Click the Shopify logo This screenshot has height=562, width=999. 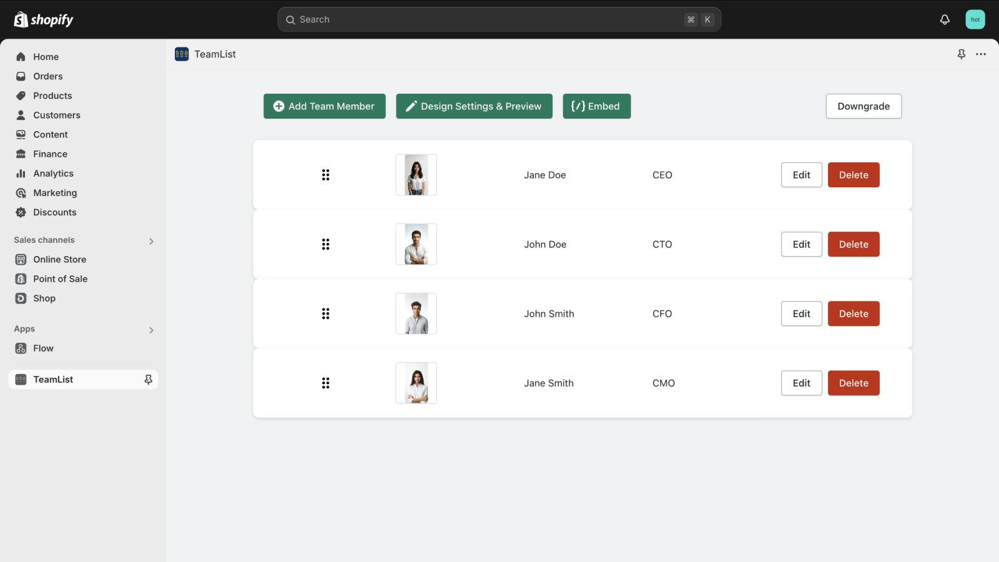click(x=42, y=19)
